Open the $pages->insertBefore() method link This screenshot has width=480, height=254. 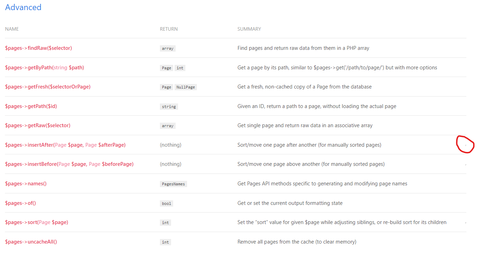[x=69, y=164]
